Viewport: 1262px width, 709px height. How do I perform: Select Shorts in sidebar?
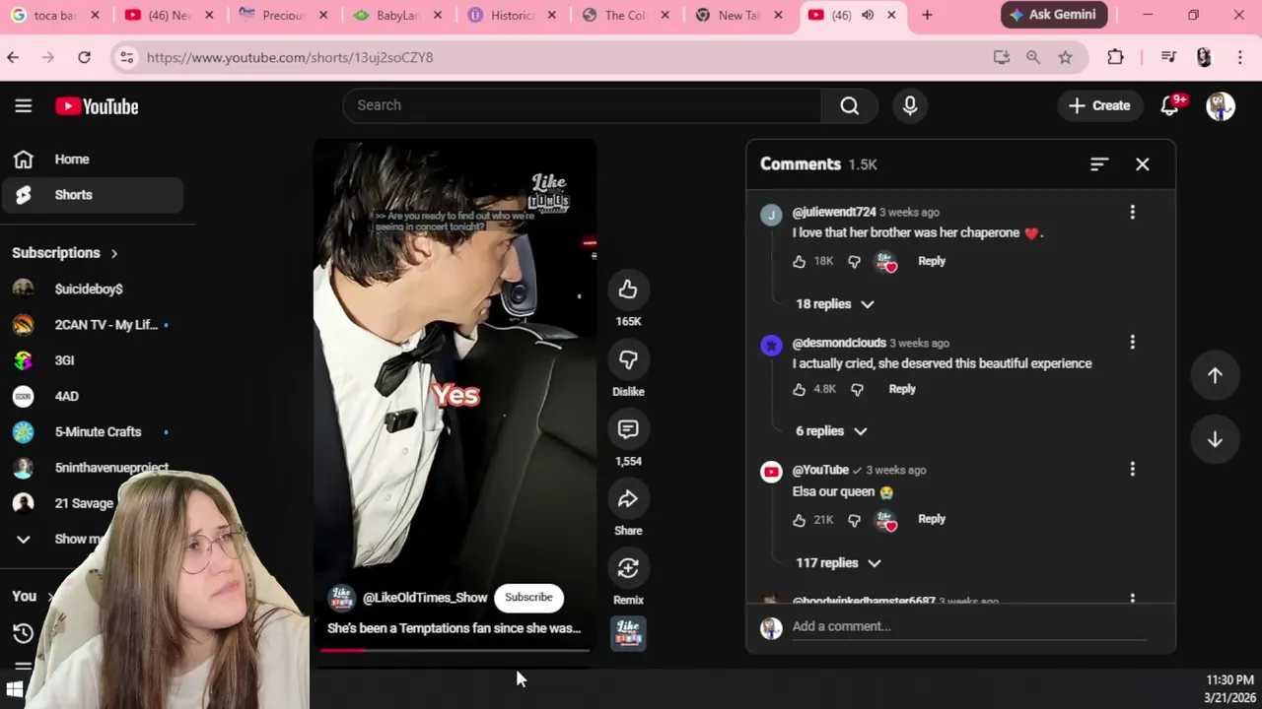point(93,195)
